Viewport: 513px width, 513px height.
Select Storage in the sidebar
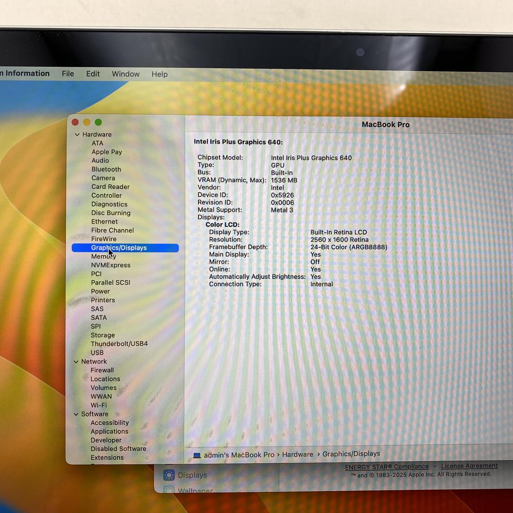(x=103, y=335)
